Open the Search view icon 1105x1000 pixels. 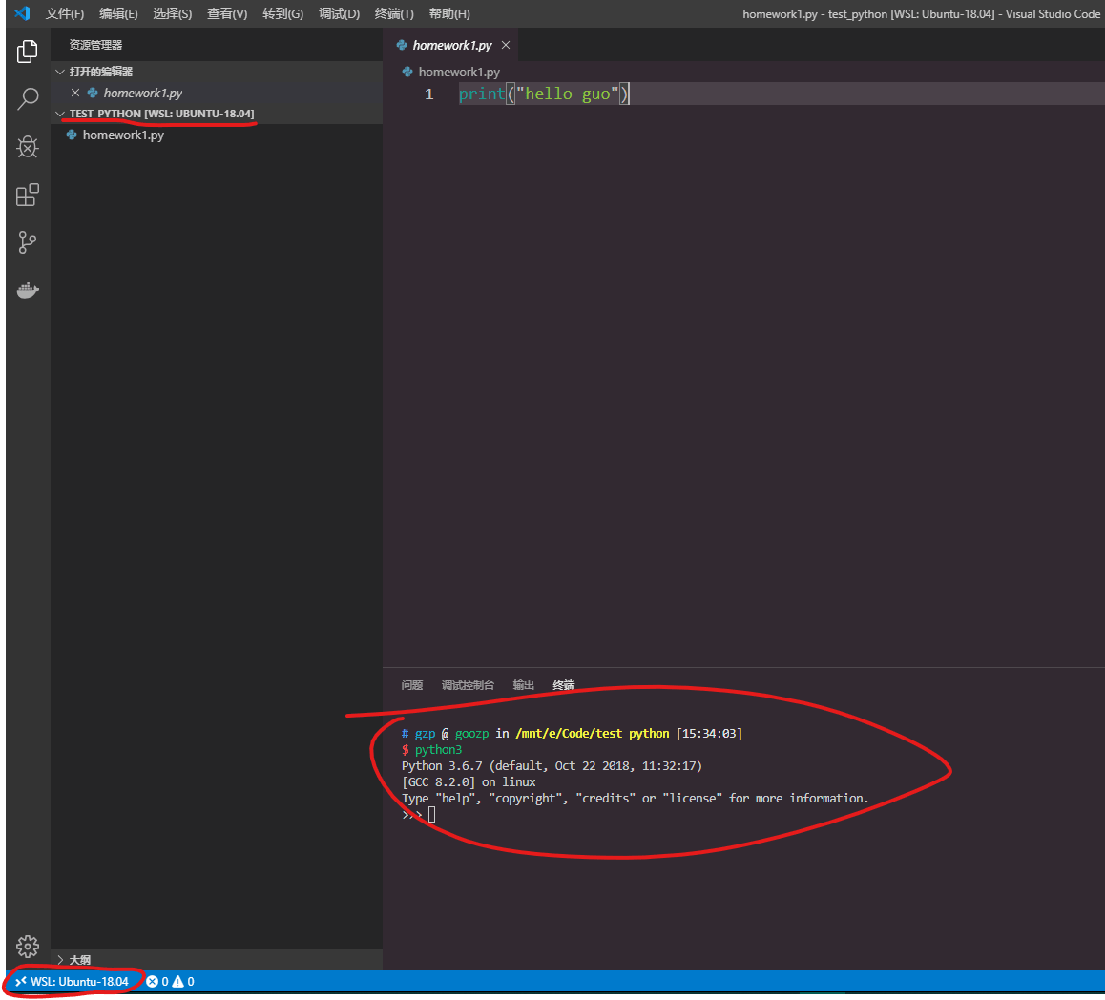coord(28,99)
